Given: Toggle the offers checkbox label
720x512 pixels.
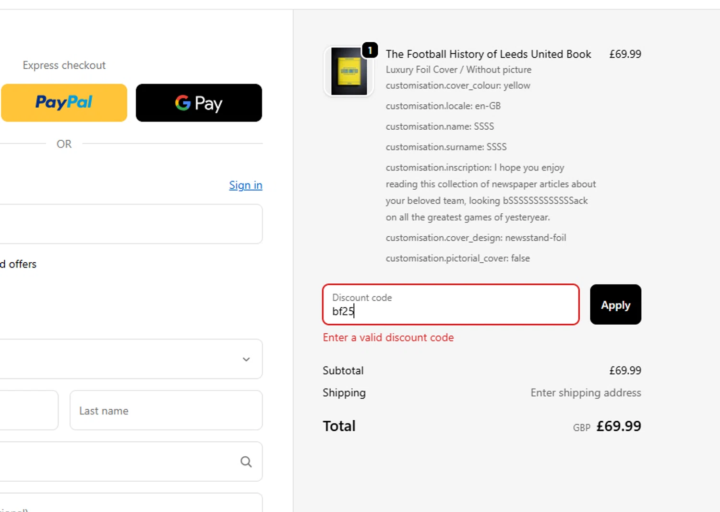Looking at the screenshot, I should 19,264.
